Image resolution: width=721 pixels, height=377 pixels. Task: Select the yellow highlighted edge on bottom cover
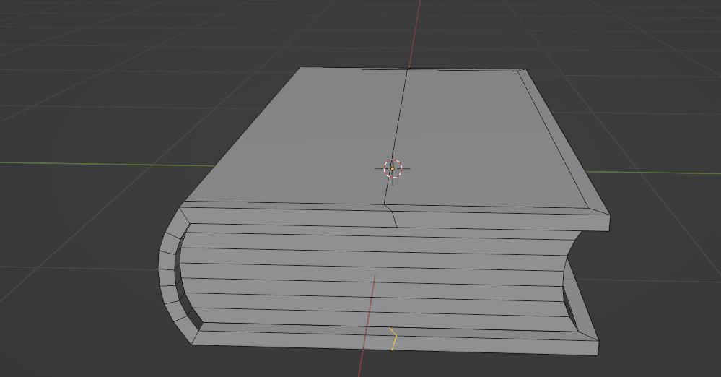pyautogui.click(x=394, y=338)
